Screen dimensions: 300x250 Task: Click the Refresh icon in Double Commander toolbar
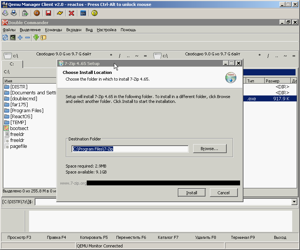5,38
